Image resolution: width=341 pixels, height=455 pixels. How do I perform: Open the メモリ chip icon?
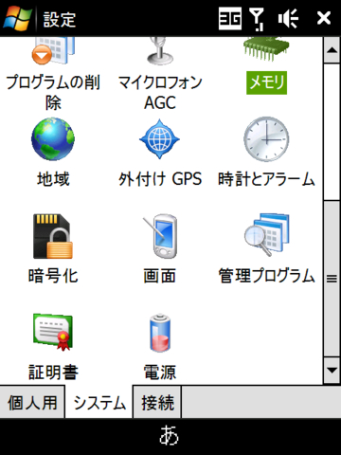266,48
